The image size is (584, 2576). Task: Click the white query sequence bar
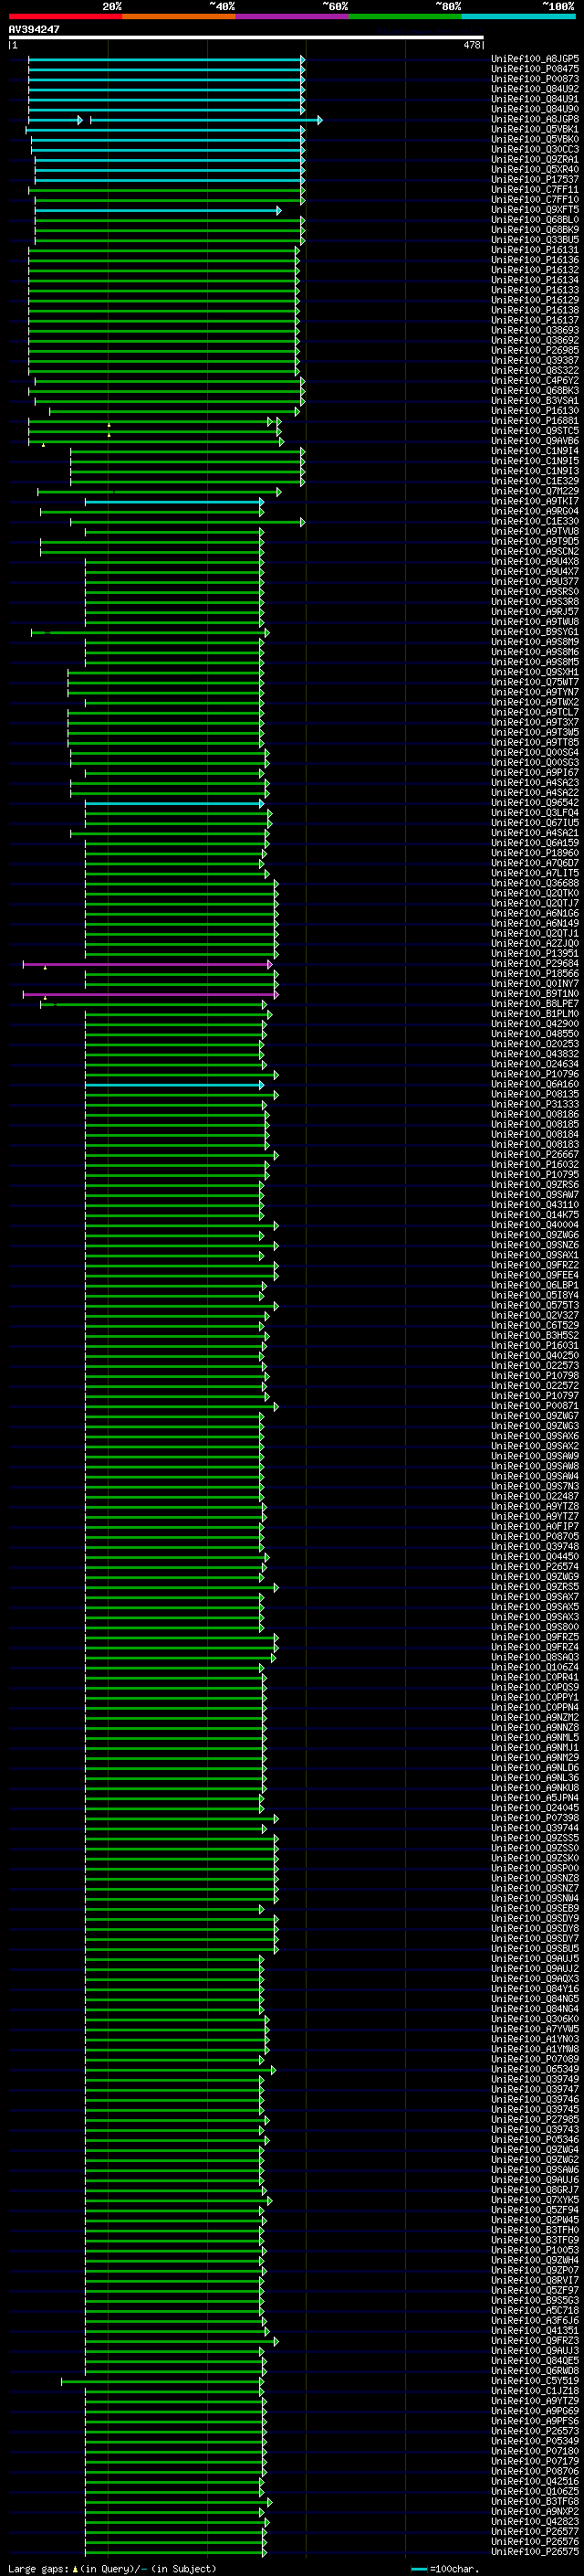pyautogui.click(x=245, y=38)
